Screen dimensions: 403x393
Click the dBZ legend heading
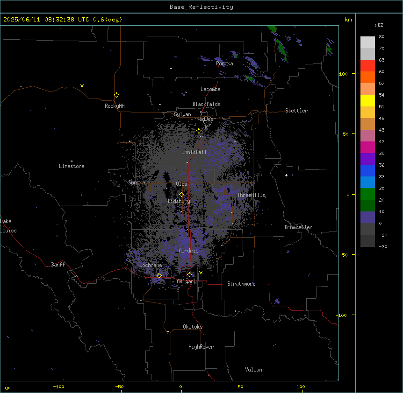(379, 25)
